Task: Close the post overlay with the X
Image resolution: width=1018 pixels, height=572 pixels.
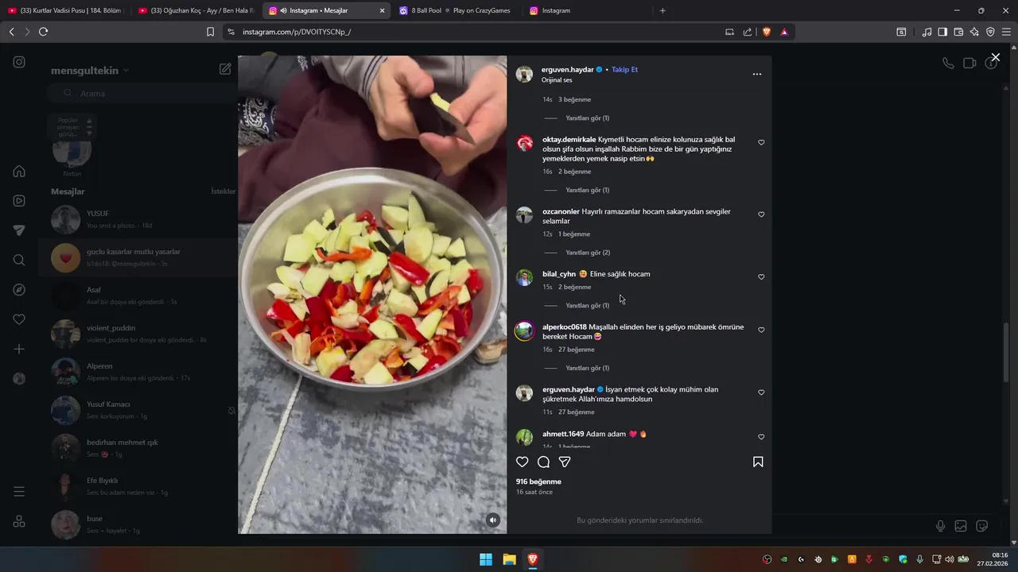Action: [995, 57]
